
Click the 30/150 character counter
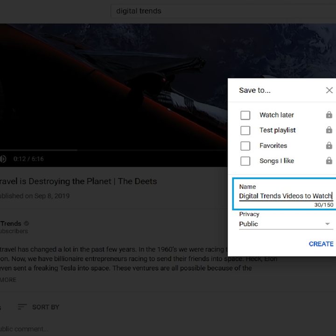pos(324,205)
